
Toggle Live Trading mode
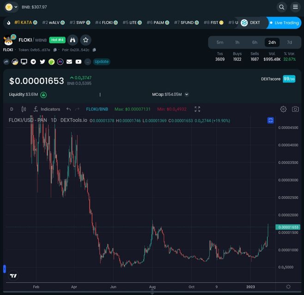coord(284,23)
